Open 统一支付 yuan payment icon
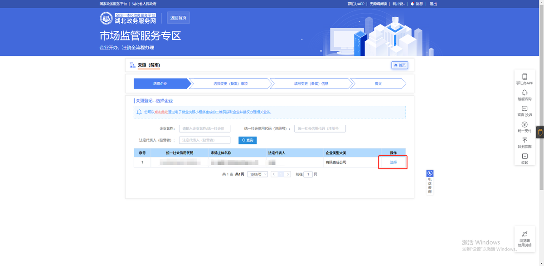Image resolution: width=544 pixels, height=266 pixels. pyautogui.click(x=525, y=125)
